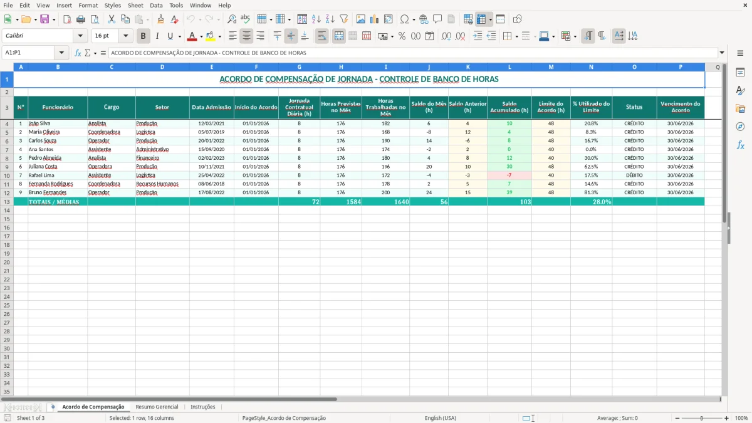This screenshot has height=423, width=752.
Task: Click the Insert Hyperlink icon
Action: (x=424, y=19)
